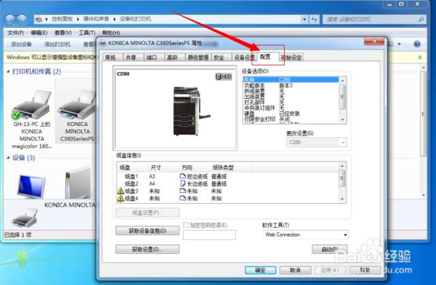Click the 确定 button
This screenshot has height=285, width=436.
(x=260, y=270)
